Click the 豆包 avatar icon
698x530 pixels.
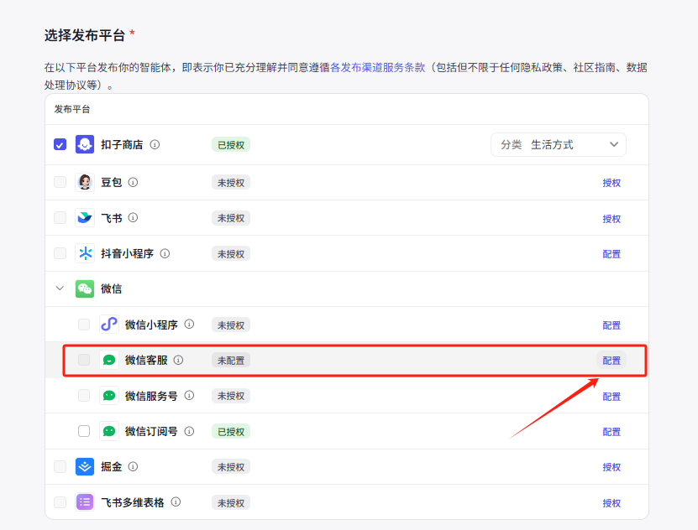(85, 182)
